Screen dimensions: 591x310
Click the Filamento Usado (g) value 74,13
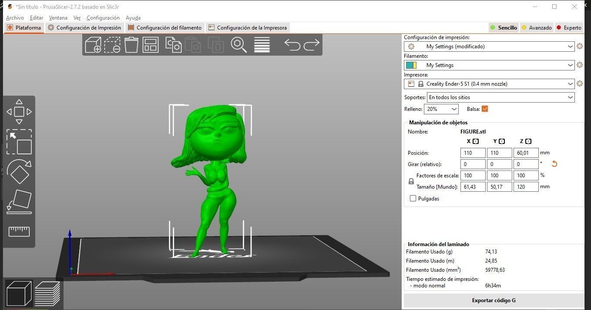491,252
